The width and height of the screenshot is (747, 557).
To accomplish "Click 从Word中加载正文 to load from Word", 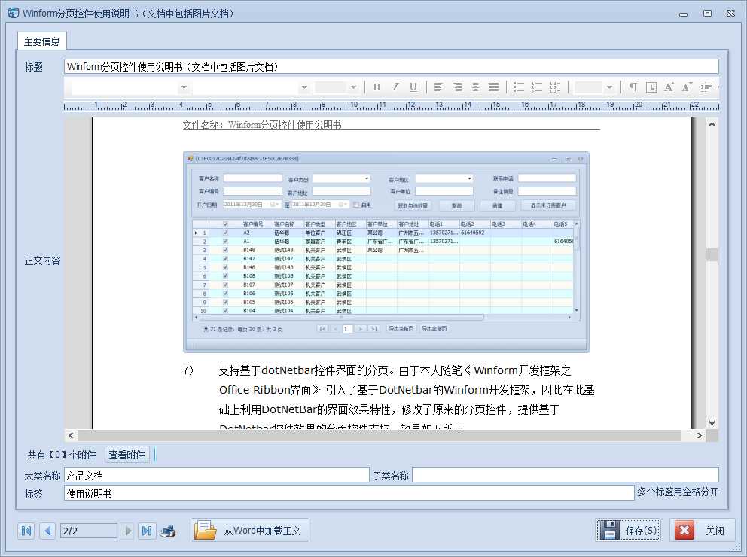I will (x=251, y=531).
